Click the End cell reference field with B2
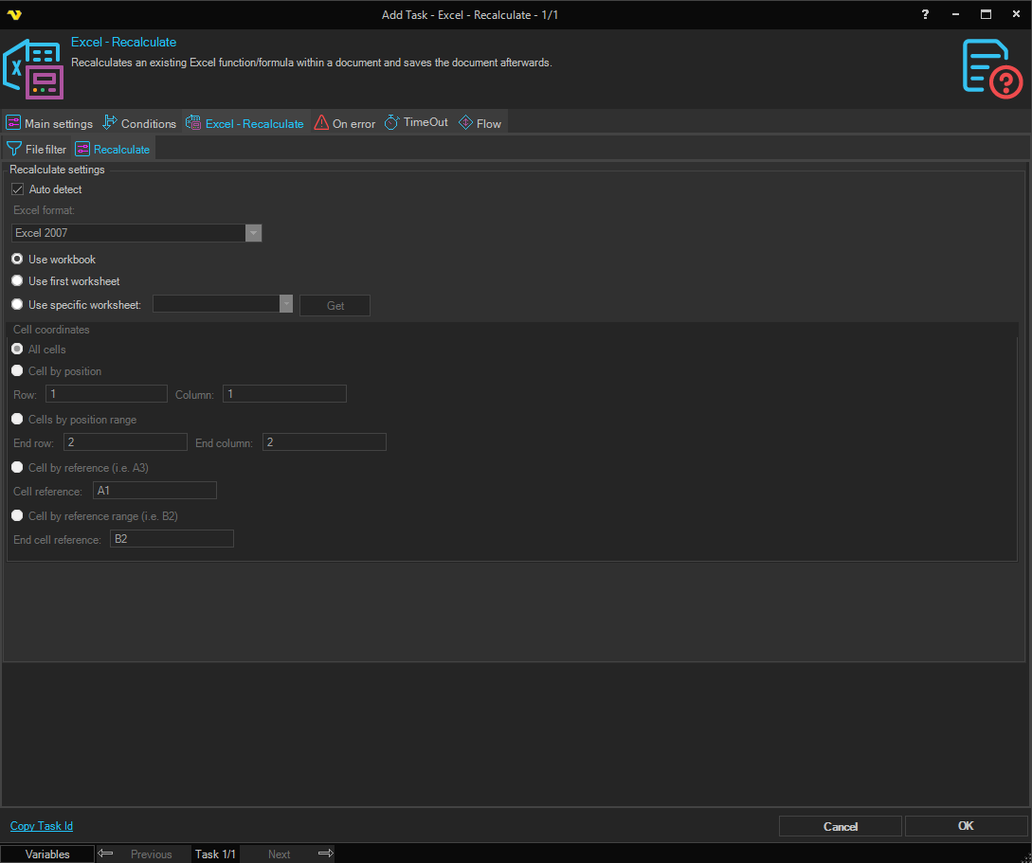Viewport: 1032px width, 863px height. (172, 539)
